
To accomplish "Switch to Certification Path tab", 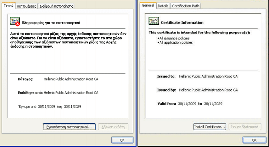I will click(185, 6).
